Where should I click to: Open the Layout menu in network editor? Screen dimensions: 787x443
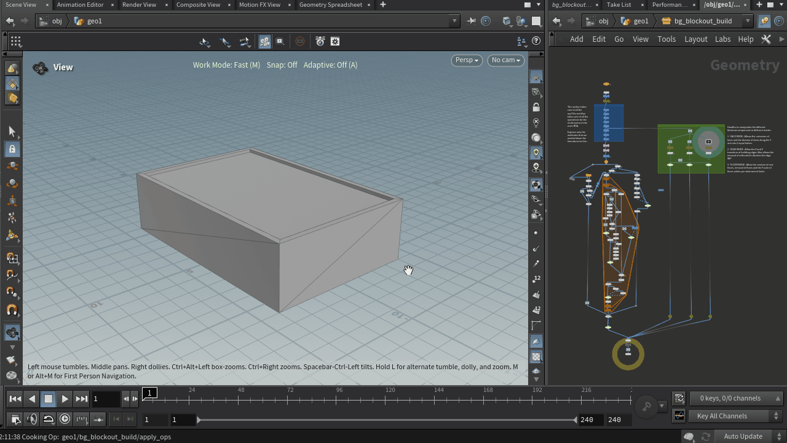coord(696,39)
